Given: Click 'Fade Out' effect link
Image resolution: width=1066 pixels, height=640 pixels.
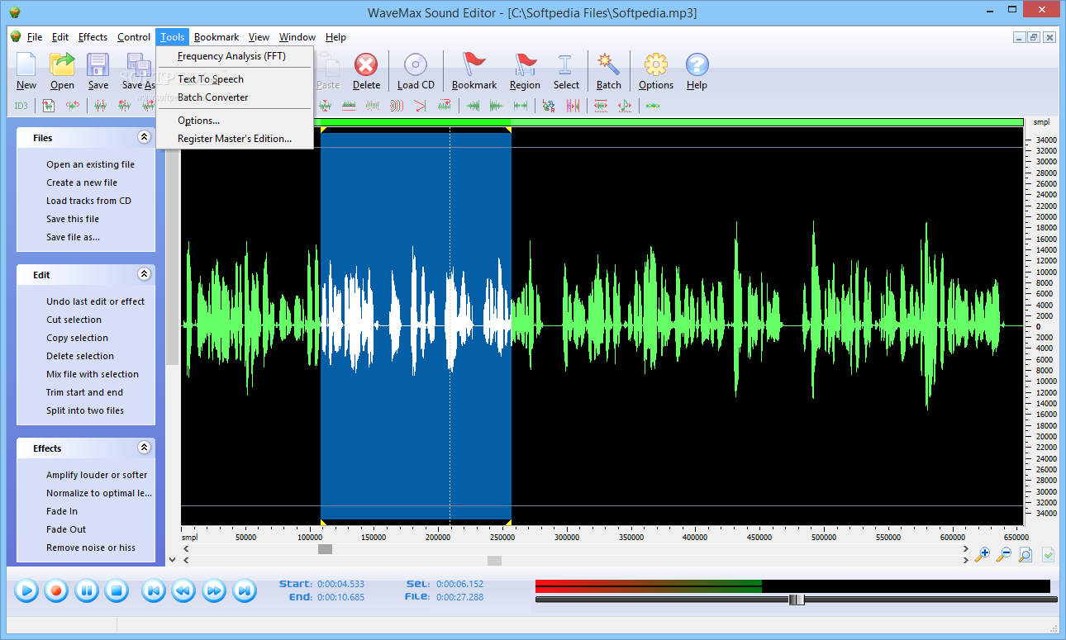Looking at the screenshot, I should [66, 529].
